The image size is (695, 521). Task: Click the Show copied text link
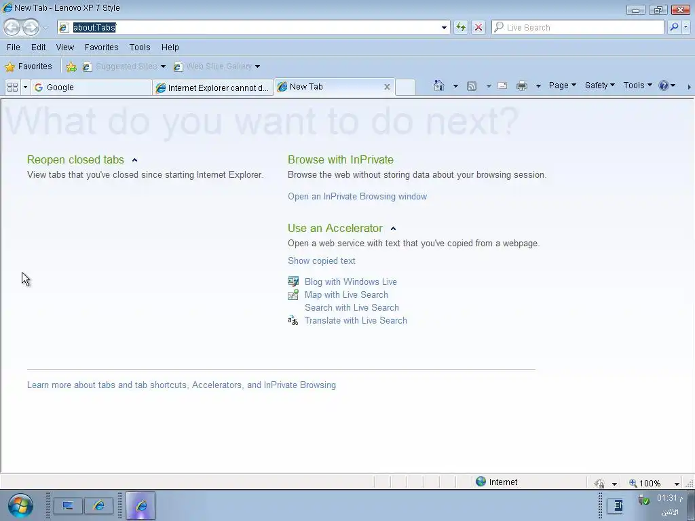click(321, 260)
